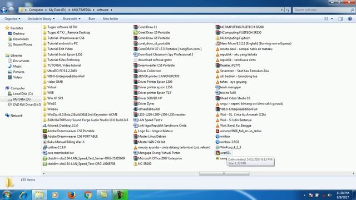Select Music library in sidebar
Screen dimensions: 356x200
tap(17, 66)
